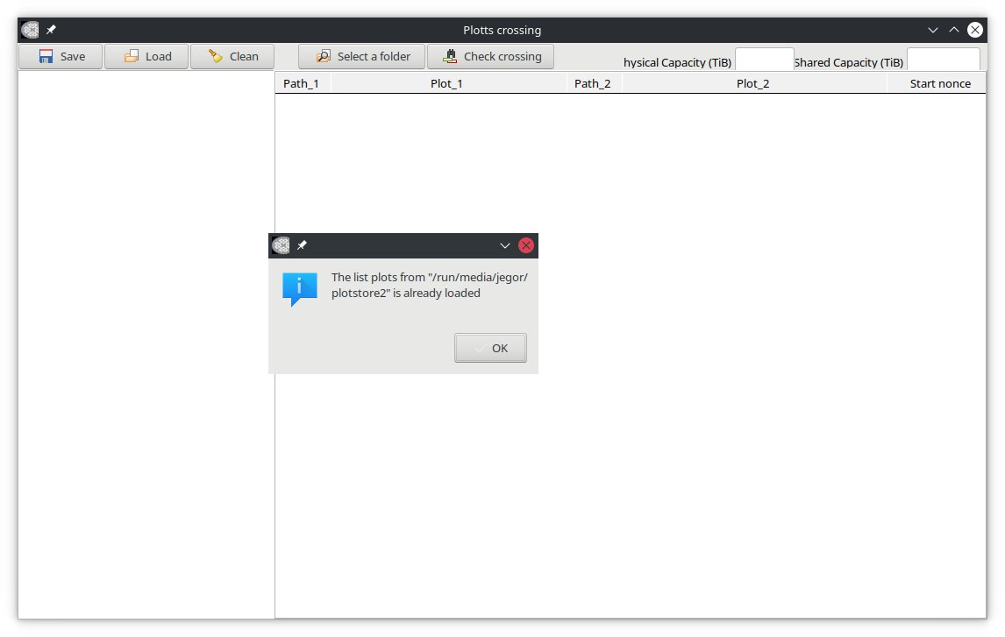Open the dialog's window menu icon
Viewport: 1005px width, 637px height.
[281, 245]
